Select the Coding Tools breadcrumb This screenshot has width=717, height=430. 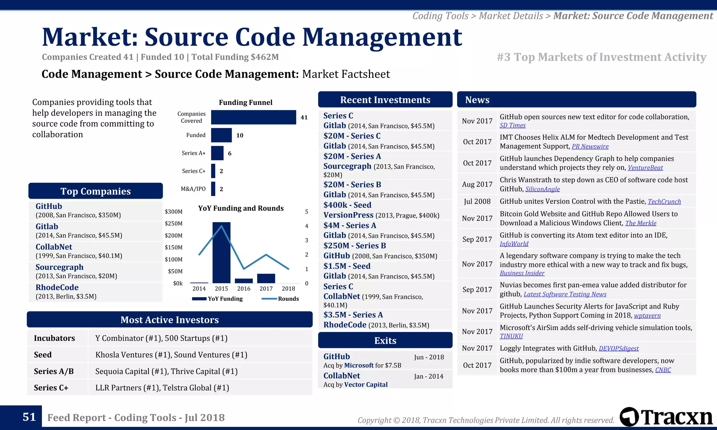(440, 16)
